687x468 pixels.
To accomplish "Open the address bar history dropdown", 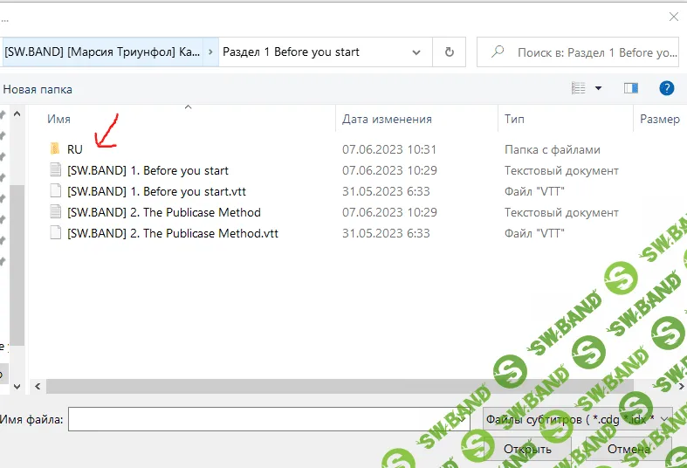I will coord(417,52).
